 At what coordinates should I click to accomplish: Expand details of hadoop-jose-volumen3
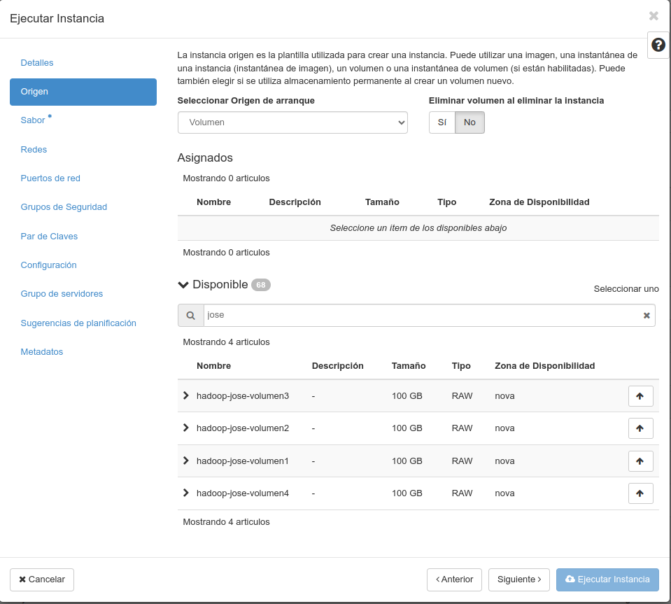(x=185, y=395)
